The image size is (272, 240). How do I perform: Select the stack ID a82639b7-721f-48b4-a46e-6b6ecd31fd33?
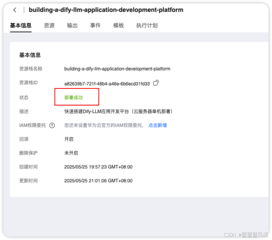(107, 84)
